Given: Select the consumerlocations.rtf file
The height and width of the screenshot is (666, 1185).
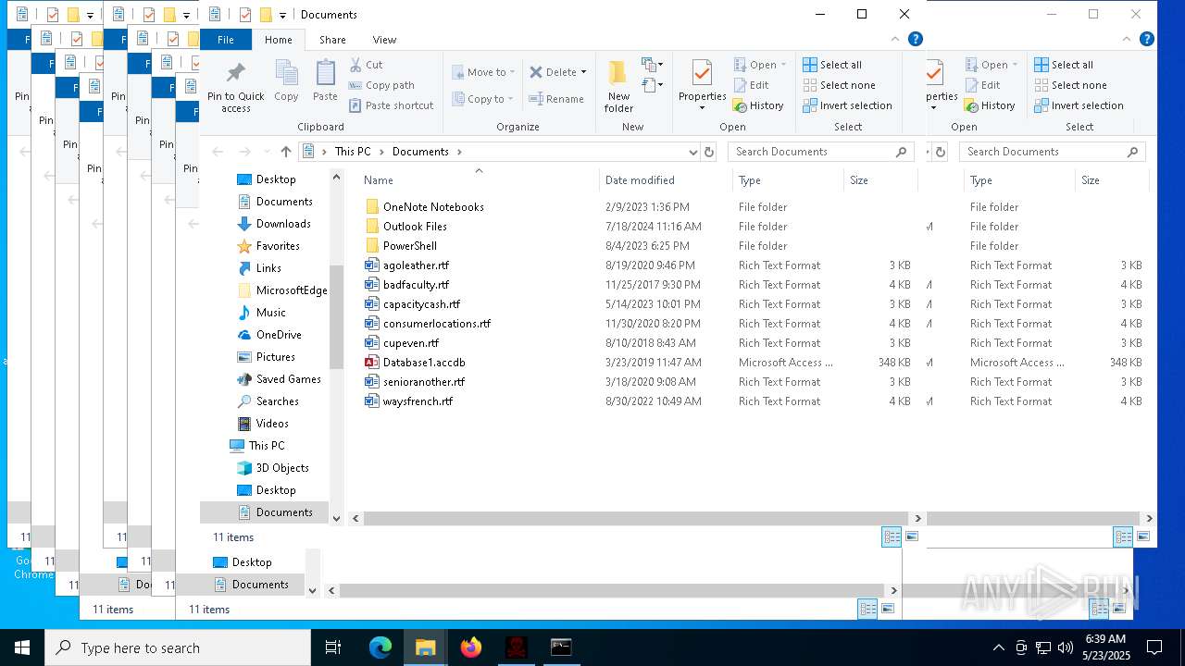Looking at the screenshot, I should tap(437, 324).
